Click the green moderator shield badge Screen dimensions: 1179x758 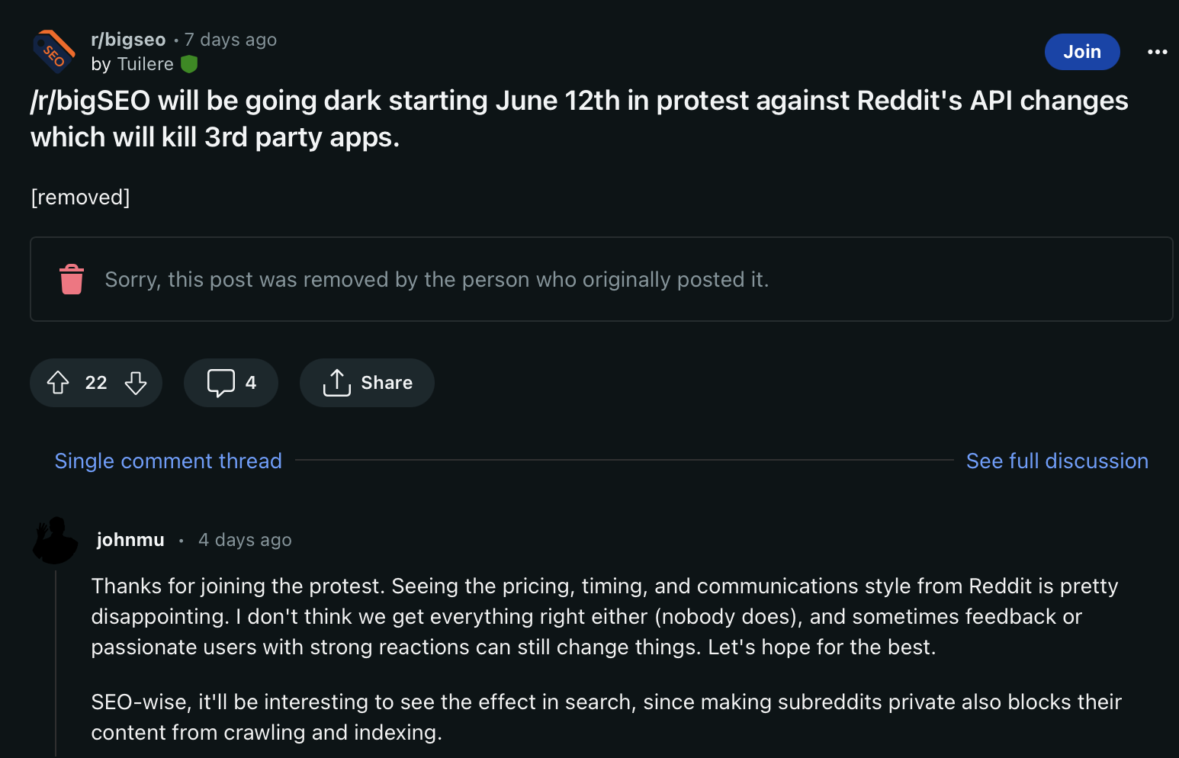(189, 64)
